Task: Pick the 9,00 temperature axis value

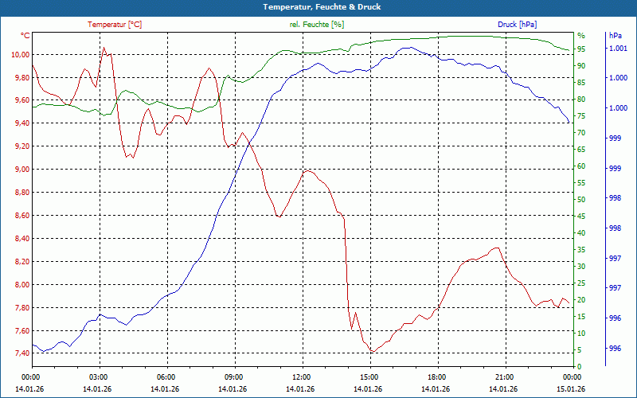Action: coord(22,170)
